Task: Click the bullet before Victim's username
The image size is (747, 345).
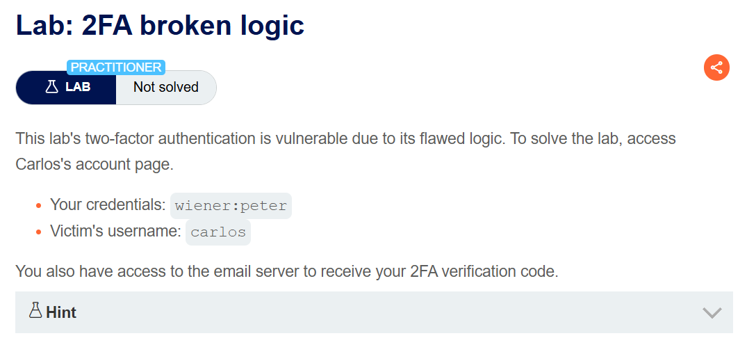Action: point(39,232)
